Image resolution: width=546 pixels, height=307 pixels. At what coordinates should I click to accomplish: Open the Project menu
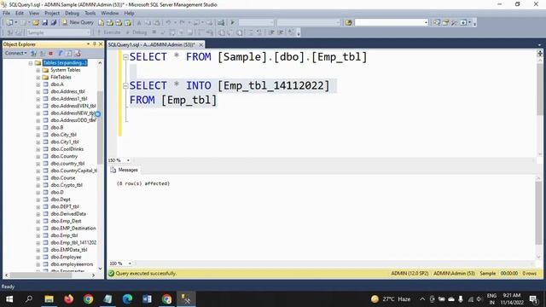(52, 14)
